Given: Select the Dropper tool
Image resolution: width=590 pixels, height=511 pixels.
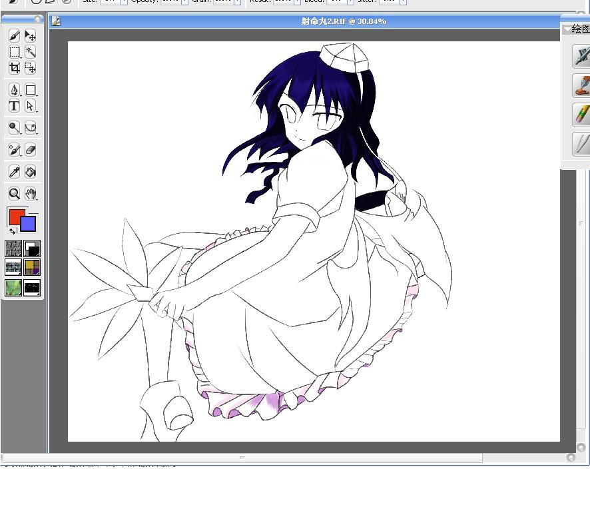Looking at the screenshot, I should coord(14,172).
